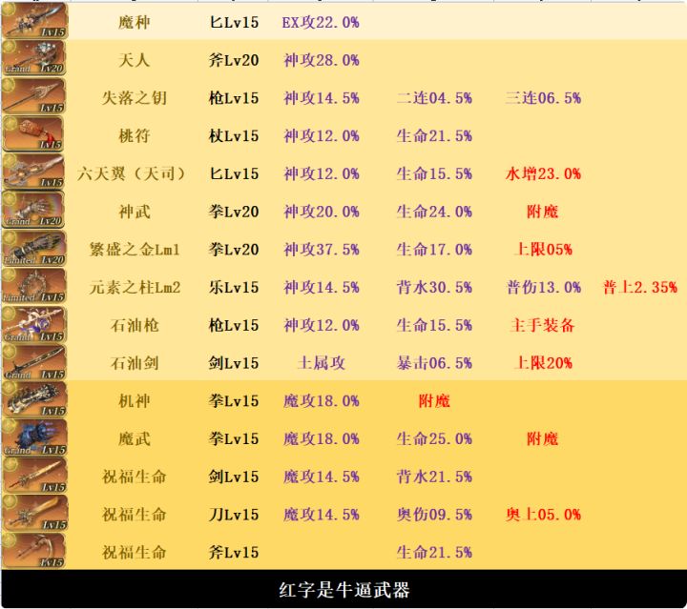This screenshot has height=609, width=687.
Task: Choose the 繁盛之金Lm1 weapon icon
Action: coord(33,248)
